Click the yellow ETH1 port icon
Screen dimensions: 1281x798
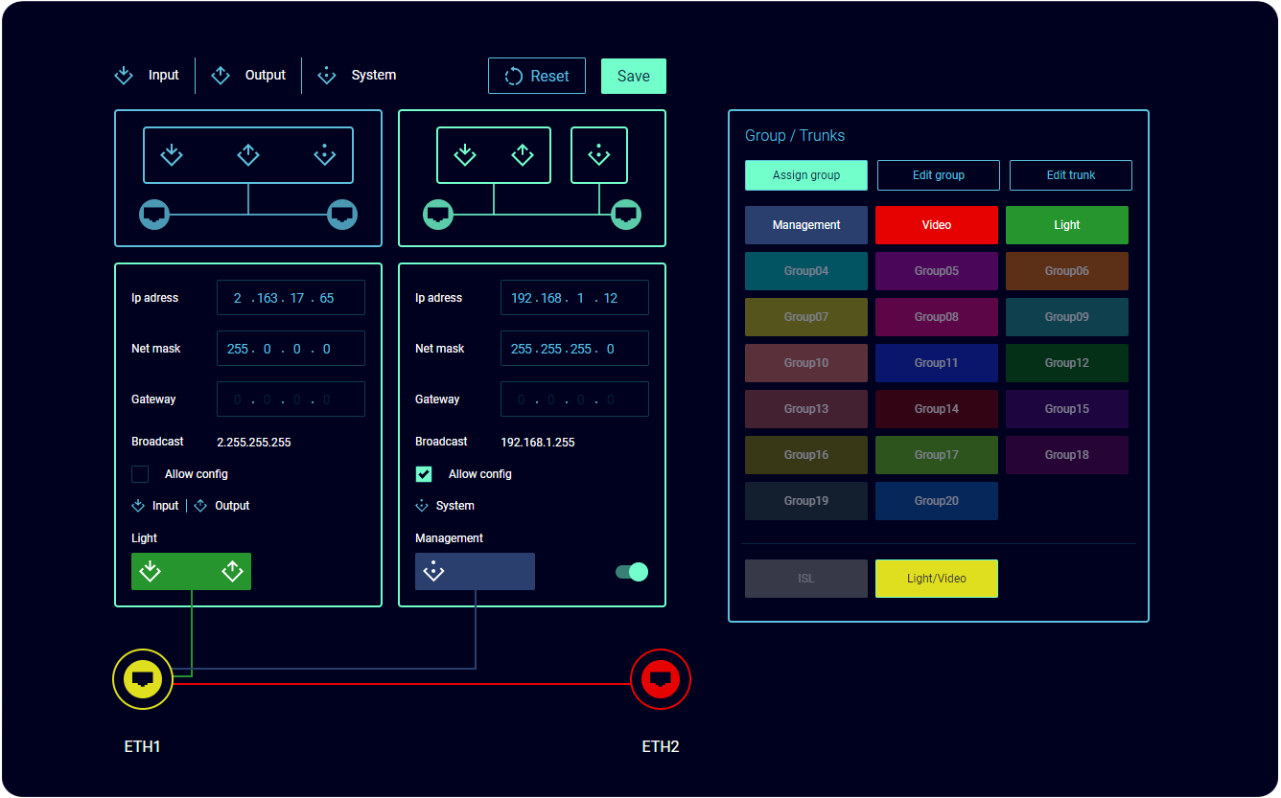point(143,679)
